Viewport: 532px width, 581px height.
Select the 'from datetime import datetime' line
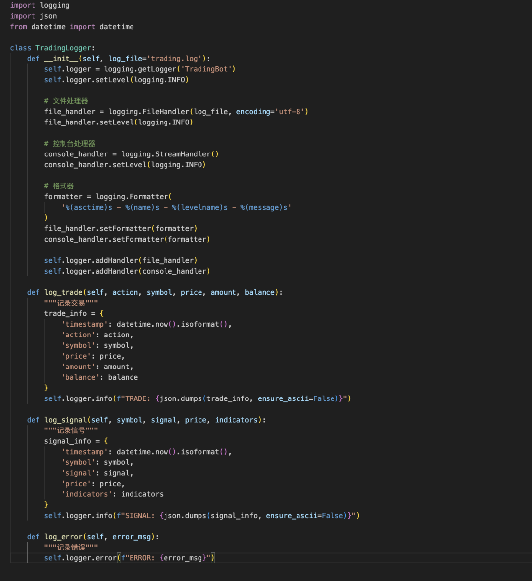72,27
